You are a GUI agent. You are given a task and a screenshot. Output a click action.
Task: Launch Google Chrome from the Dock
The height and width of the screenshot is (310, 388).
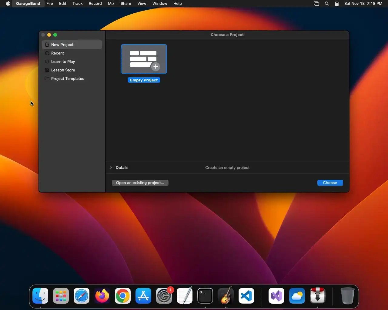click(x=123, y=296)
